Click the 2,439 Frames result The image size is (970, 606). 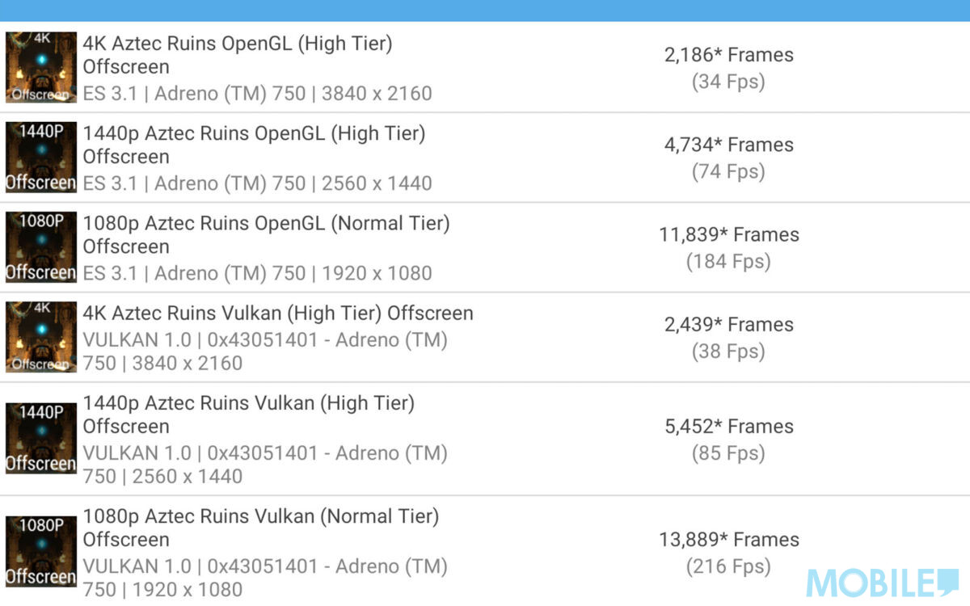click(x=728, y=325)
